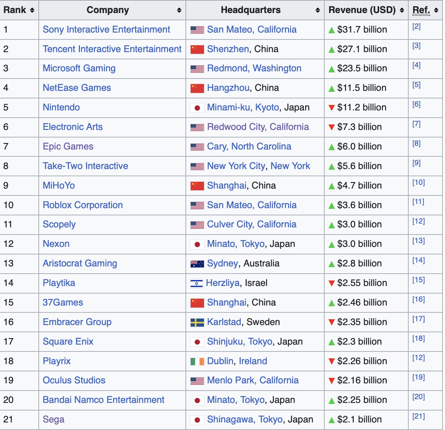Click the Herzliya city link
Image resolution: width=445 pixels, height=430 pixels.
tap(223, 283)
